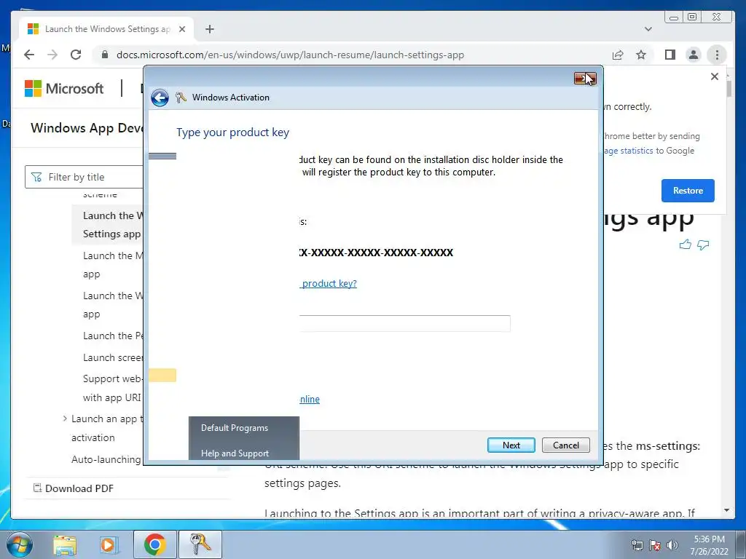This screenshot has height=559, width=746.
Task: Bookmark this page with the star icon
Action: (x=641, y=55)
